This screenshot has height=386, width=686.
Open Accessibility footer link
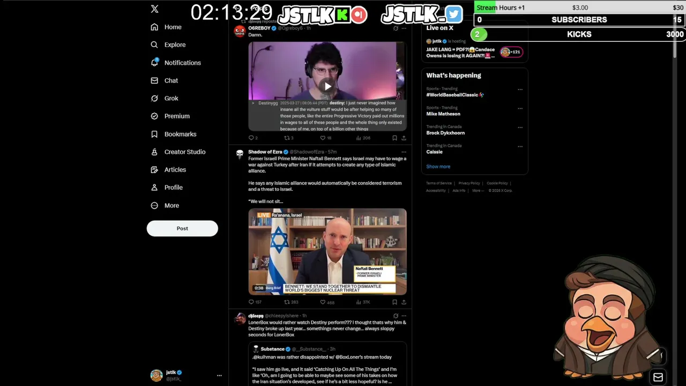[x=436, y=191]
